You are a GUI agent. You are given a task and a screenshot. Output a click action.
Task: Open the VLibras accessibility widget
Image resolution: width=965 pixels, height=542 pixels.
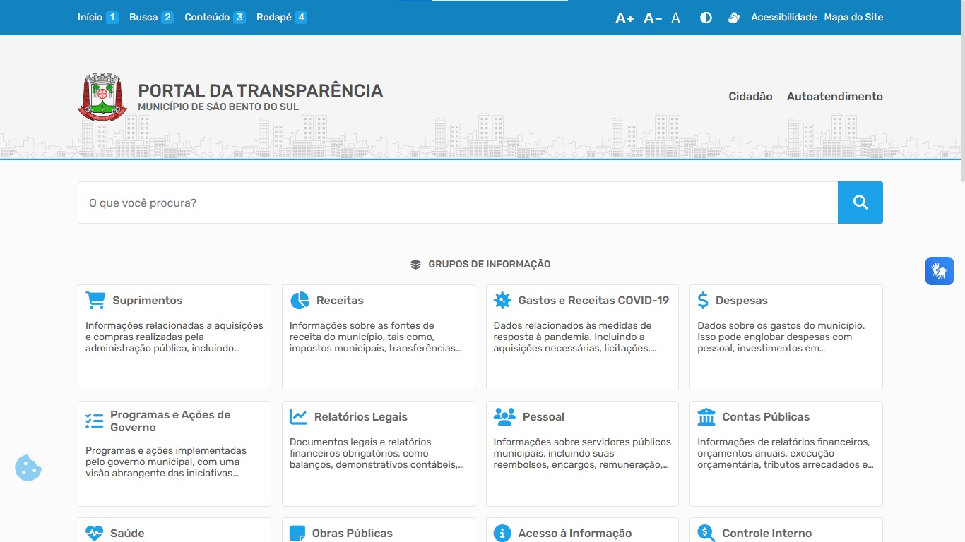coord(939,271)
